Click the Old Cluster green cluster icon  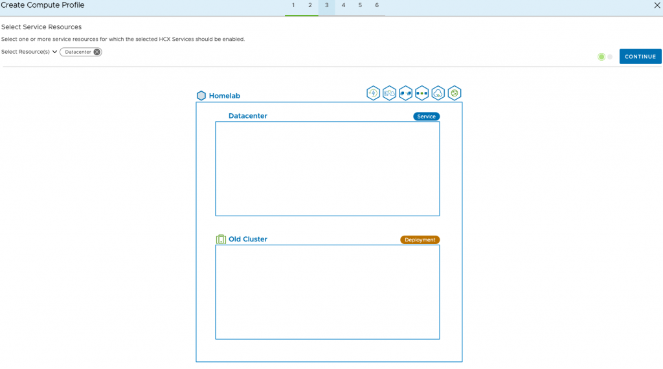pos(221,240)
